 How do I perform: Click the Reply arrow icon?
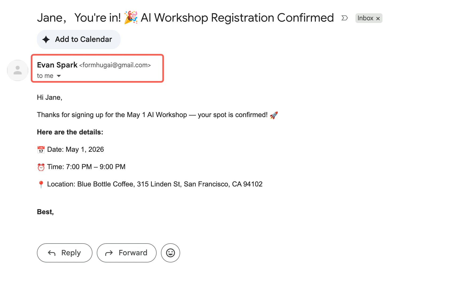(x=51, y=253)
